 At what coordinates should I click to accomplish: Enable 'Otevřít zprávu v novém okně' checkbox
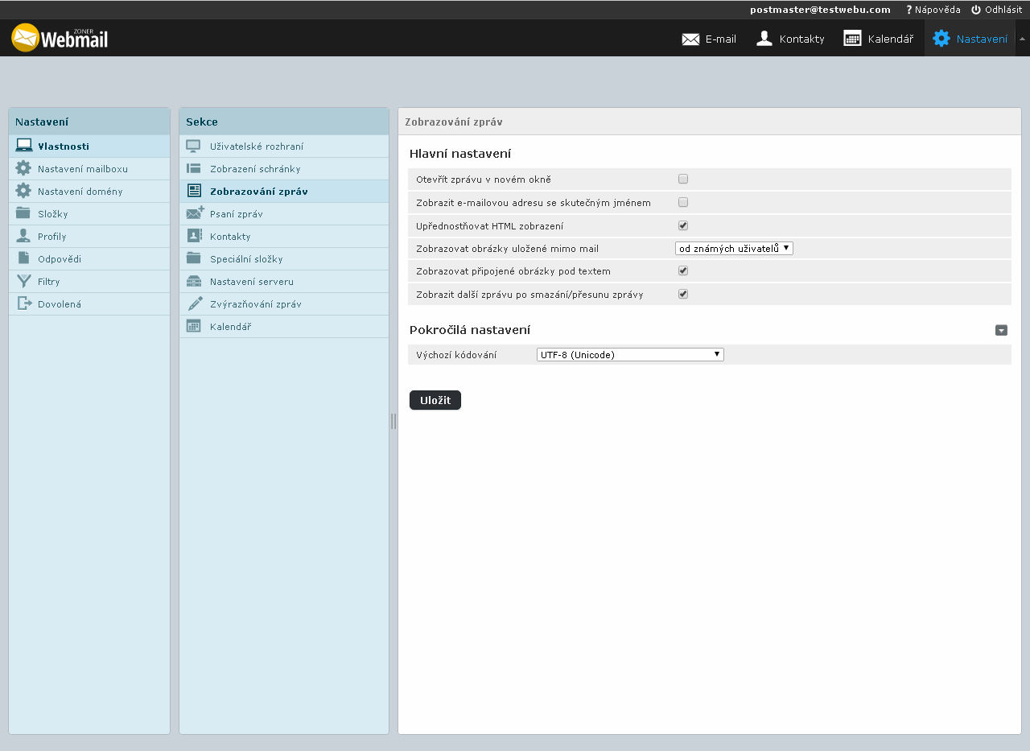[x=683, y=179]
